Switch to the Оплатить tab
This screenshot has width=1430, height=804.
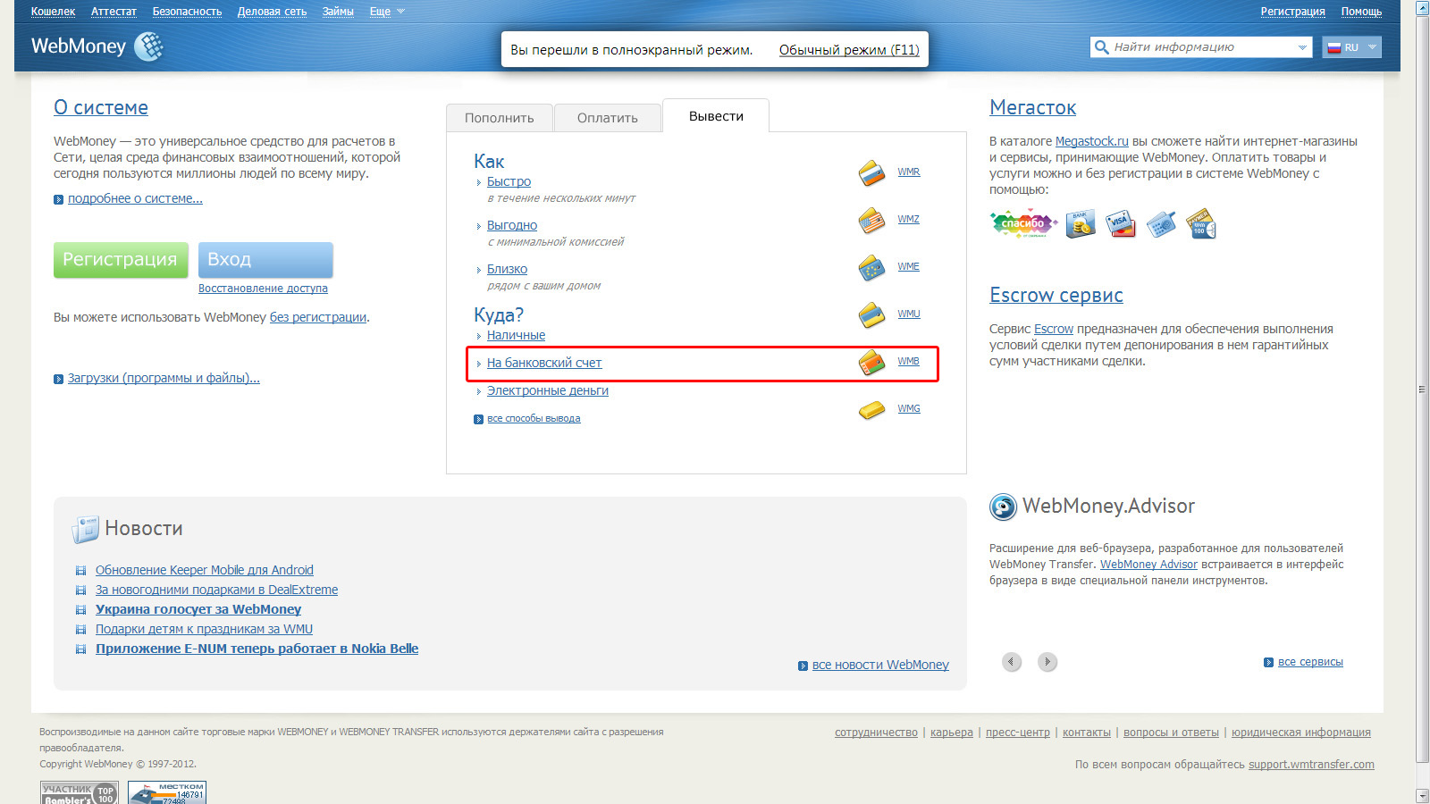(x=608, y=118)
